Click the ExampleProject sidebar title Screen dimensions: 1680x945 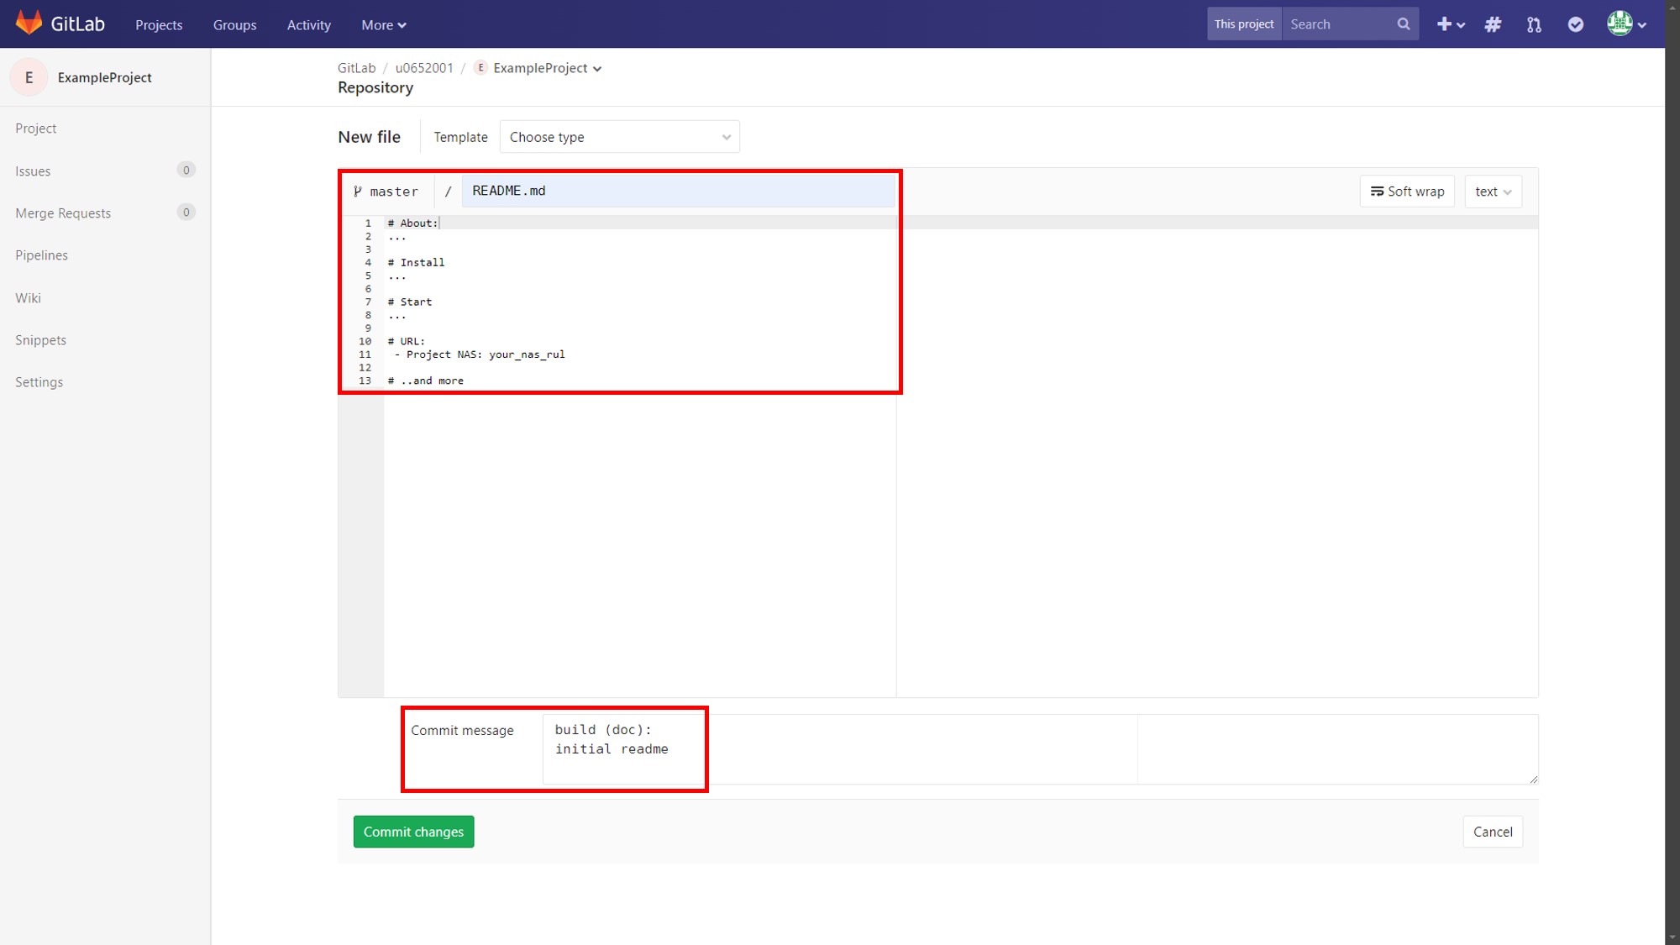click(x=105, y=77)
